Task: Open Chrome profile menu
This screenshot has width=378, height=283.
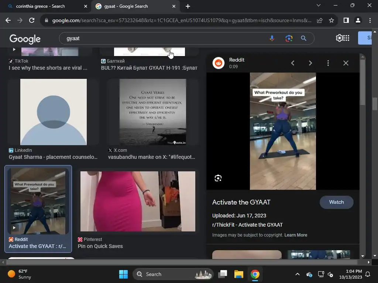Action: (x=358, y=21)
